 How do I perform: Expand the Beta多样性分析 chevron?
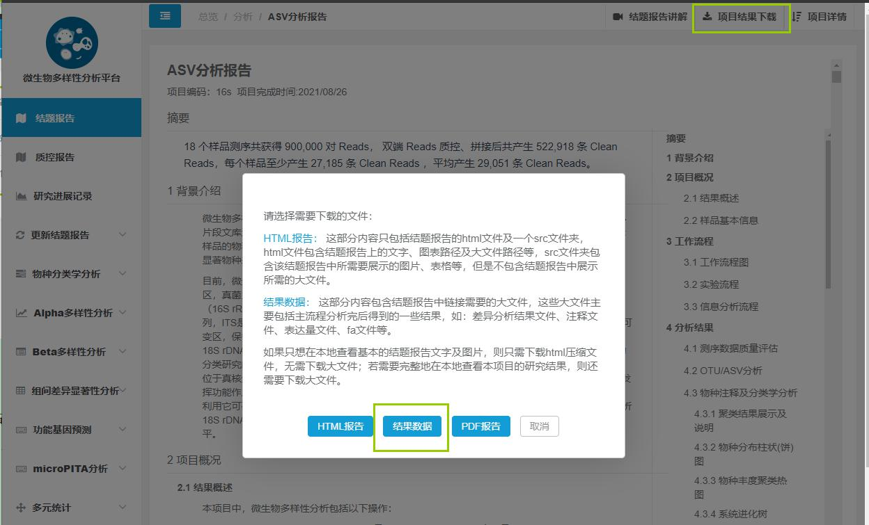tap(123, 352)
